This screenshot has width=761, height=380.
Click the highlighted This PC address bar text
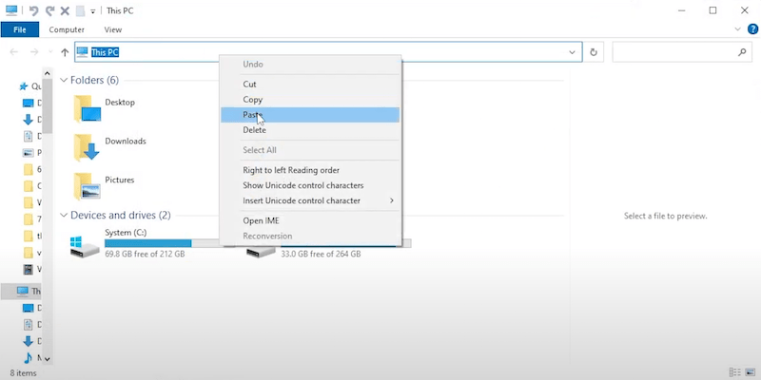pyautogui.click(x=106, y=52)
